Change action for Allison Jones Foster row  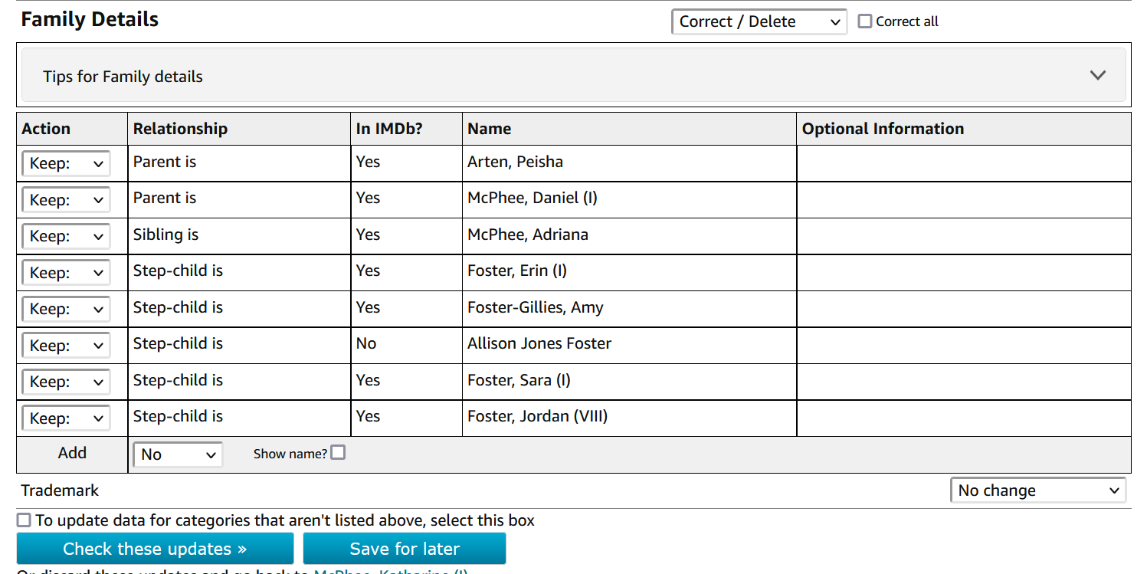(66, 346)
